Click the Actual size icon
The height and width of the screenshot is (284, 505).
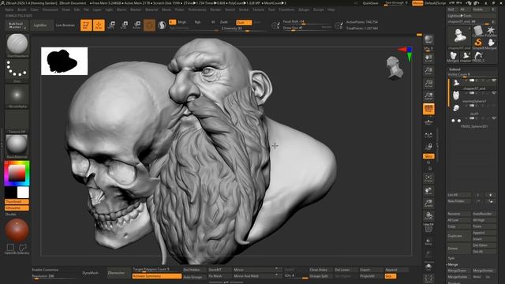point(428,83)
